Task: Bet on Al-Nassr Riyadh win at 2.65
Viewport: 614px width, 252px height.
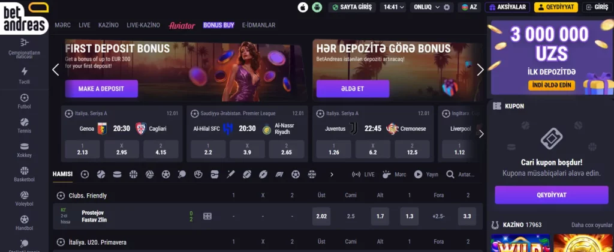Action: tap(286, 149)
